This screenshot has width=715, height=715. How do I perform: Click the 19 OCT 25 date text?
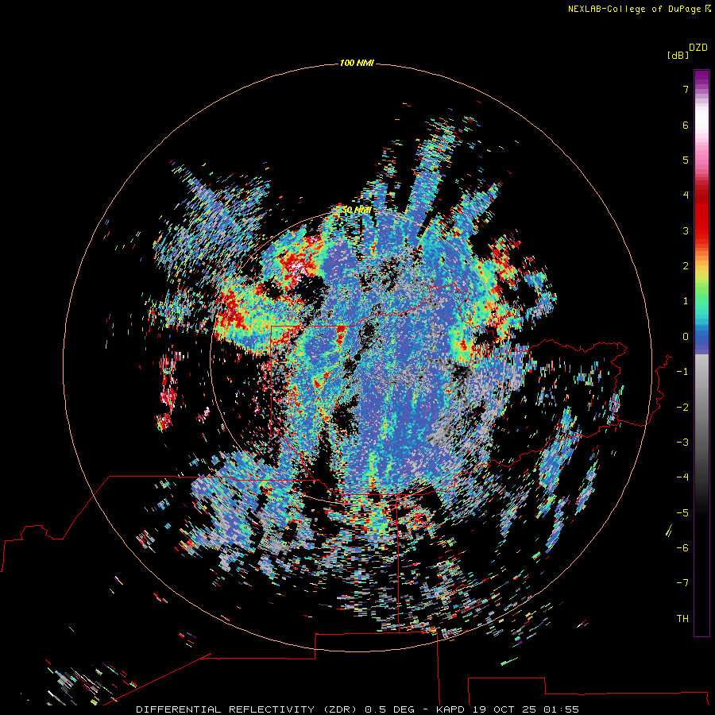tap(504, 709)
